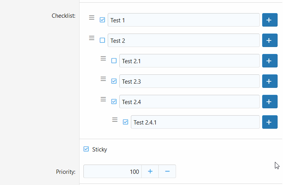The image size is (283, 185).
Task: Select the drag handle for Test 2
Action: (92, 38)
